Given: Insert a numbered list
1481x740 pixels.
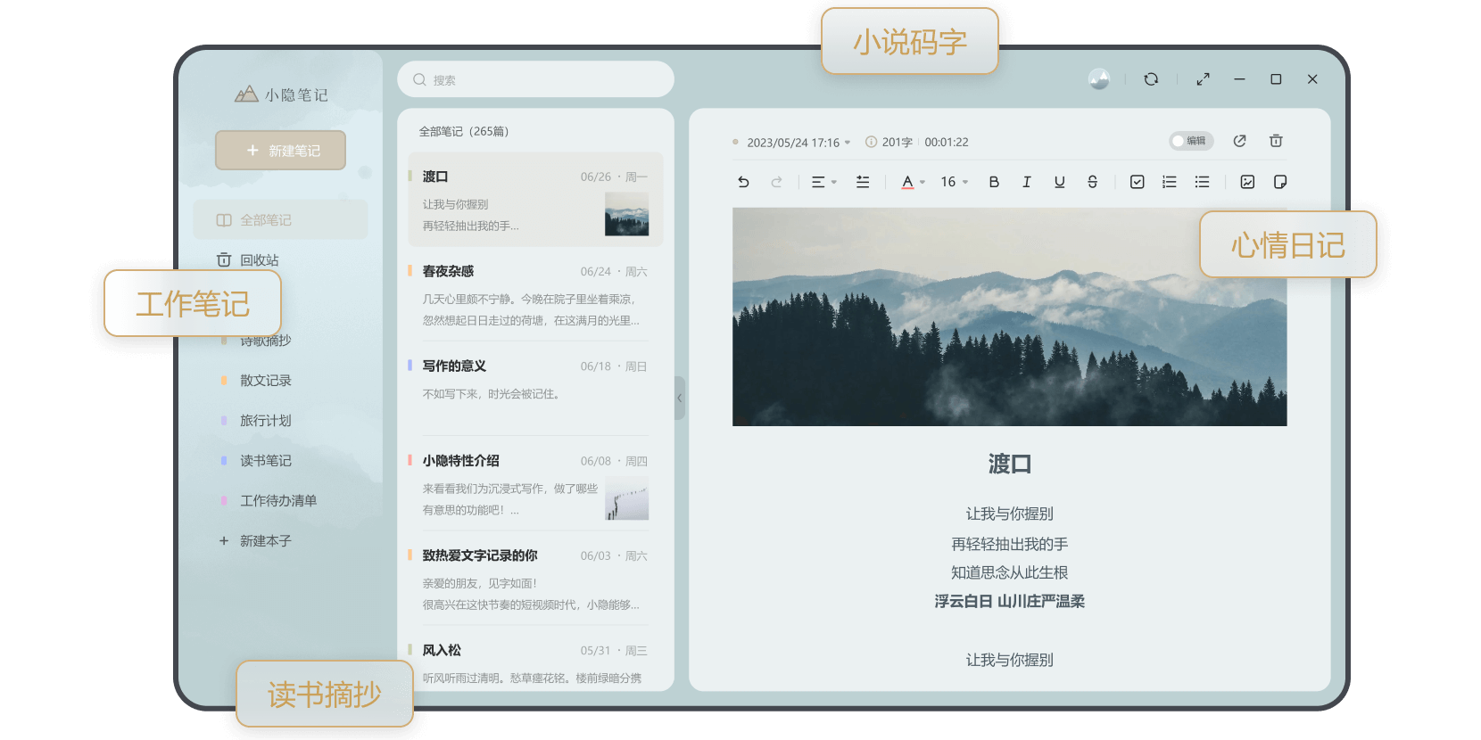Looking at the screenshot, I should point(1170,182).
